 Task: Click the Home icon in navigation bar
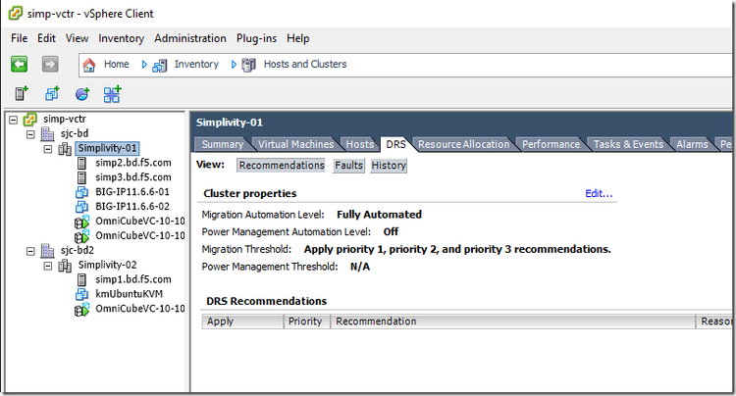coord(90,65)
